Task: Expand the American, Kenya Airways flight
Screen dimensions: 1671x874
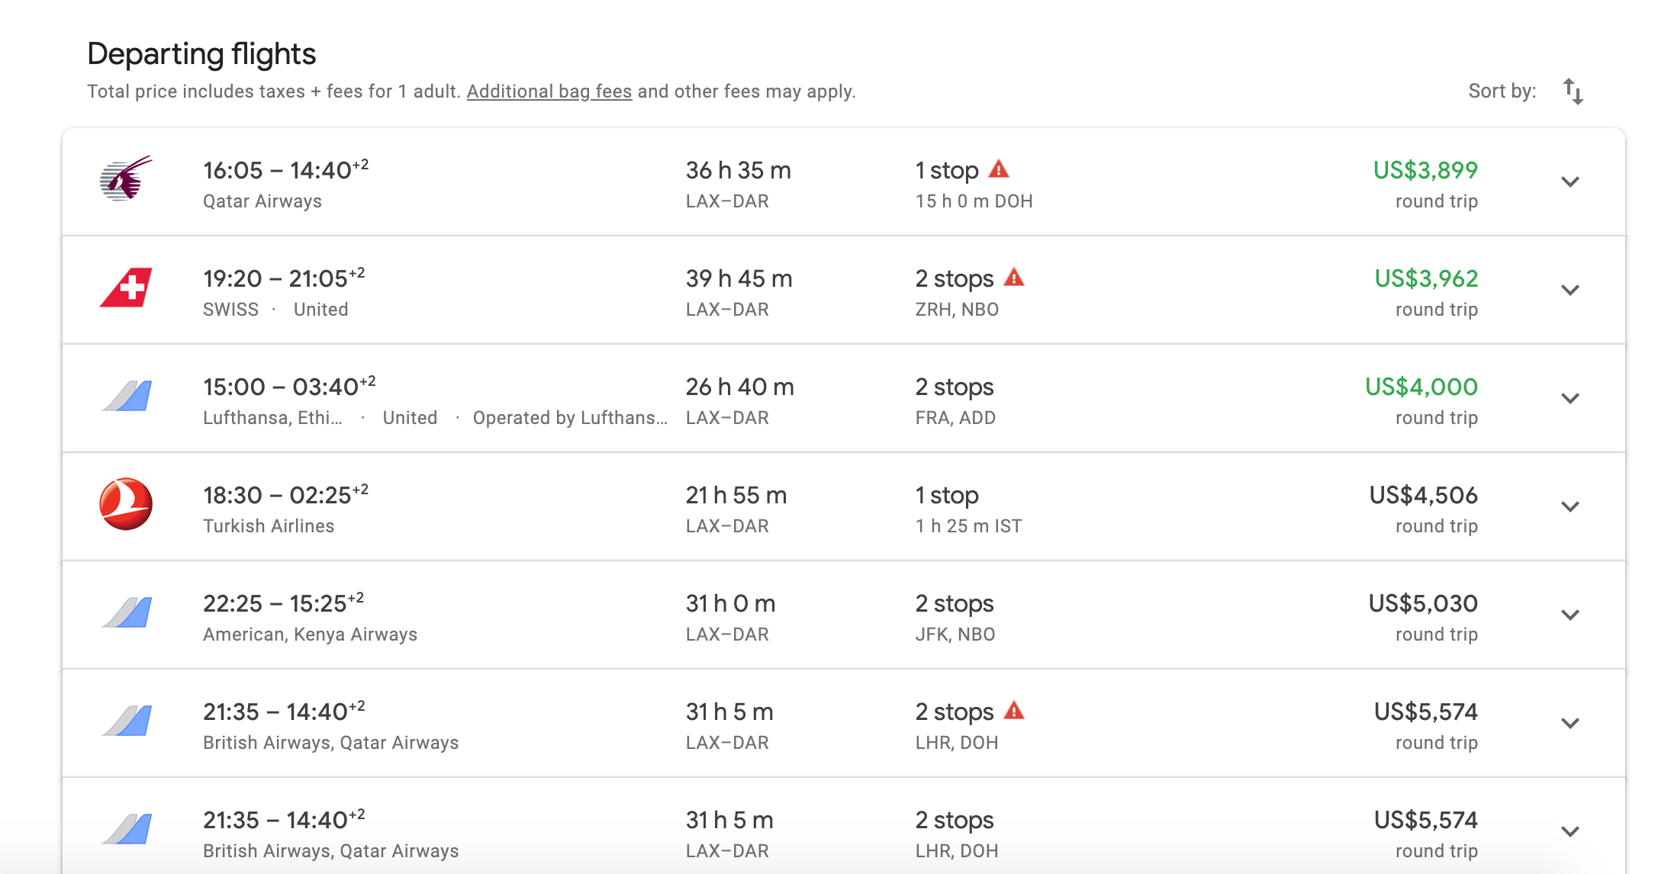Action: click(1570, 615)
